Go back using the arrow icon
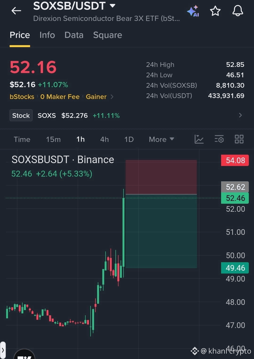254x359 pixels. [x=16, y=10]
